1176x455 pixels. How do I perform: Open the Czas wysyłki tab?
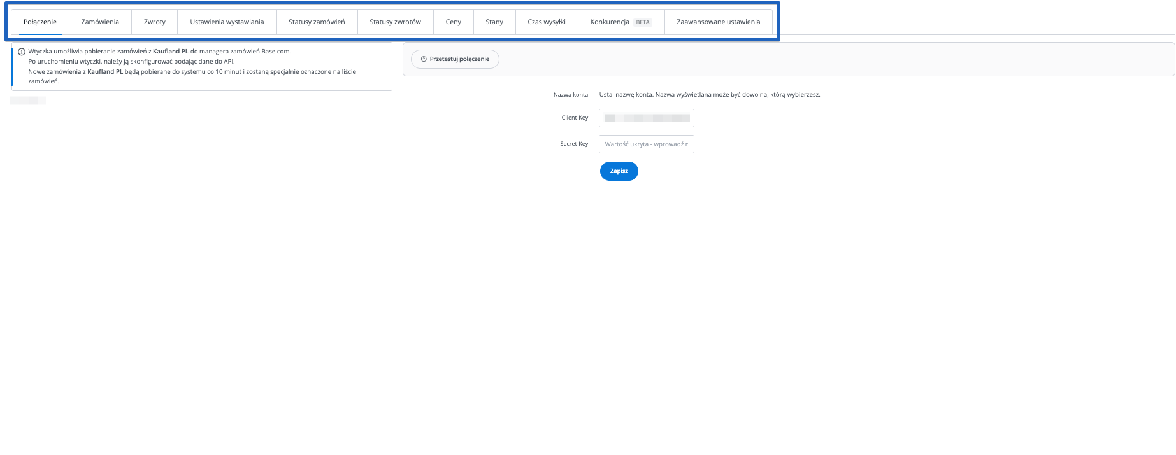(x=547, y=22)
